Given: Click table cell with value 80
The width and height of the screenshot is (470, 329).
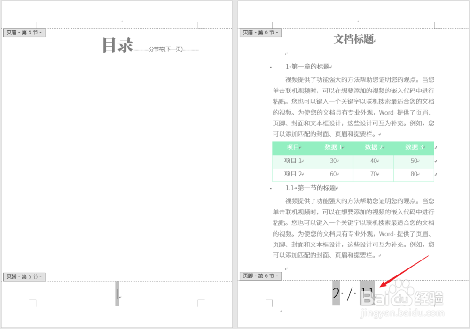Looking at the screenshot, I should point(414,175).
